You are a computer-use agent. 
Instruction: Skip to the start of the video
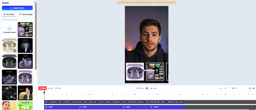click(142, 88)
